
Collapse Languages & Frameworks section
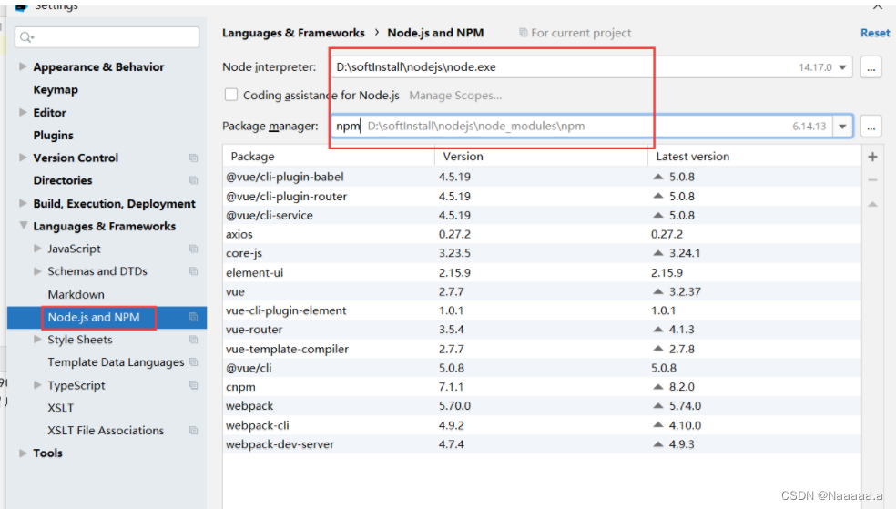(x=23, y=226)
